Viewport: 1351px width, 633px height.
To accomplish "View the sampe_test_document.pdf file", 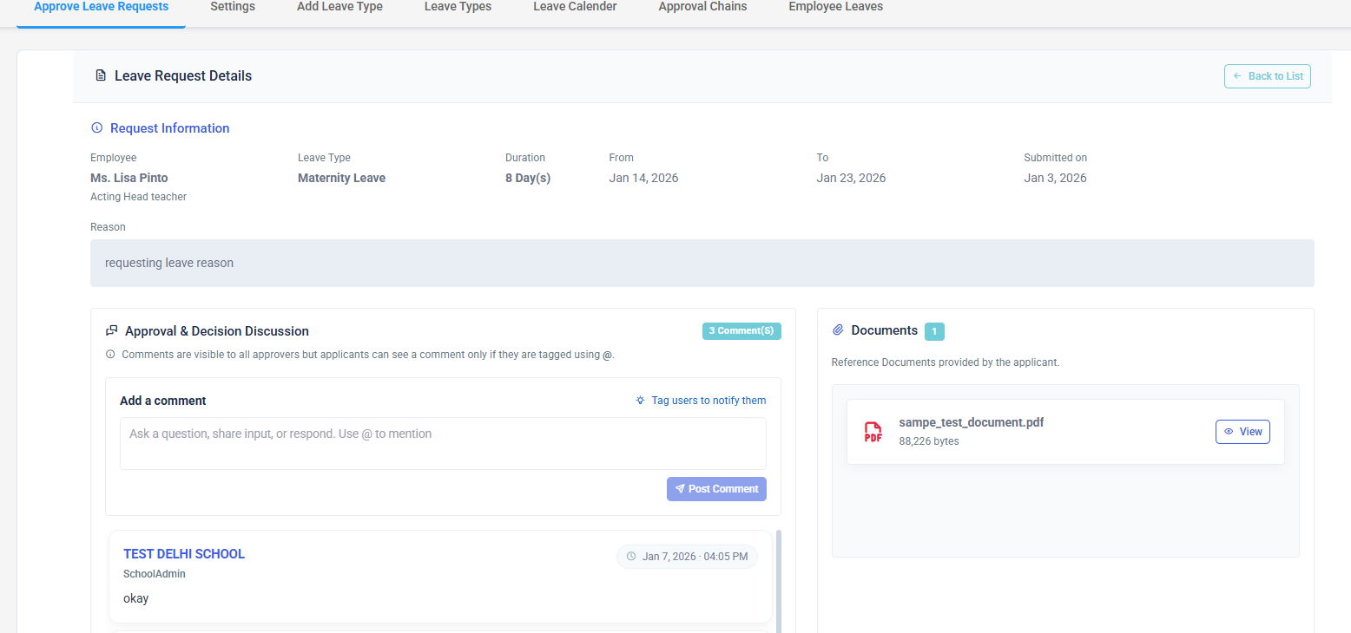I will click(x=1242, y=432).
